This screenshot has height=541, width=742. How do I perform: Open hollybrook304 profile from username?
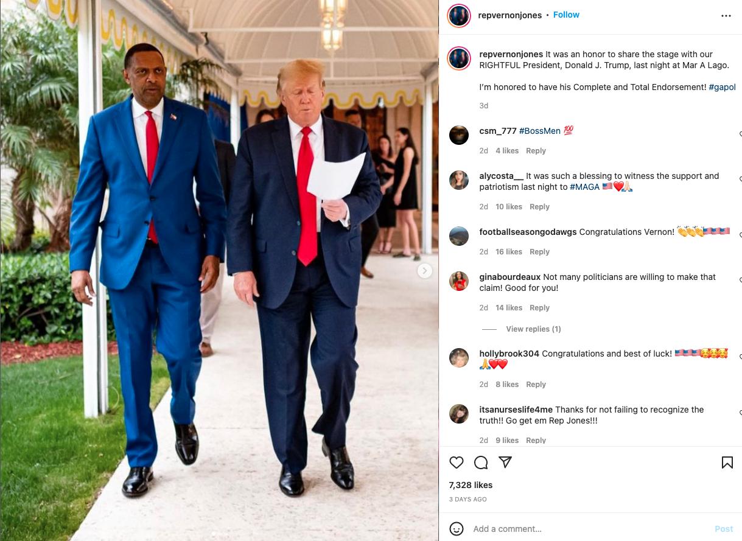coord(509,354)
